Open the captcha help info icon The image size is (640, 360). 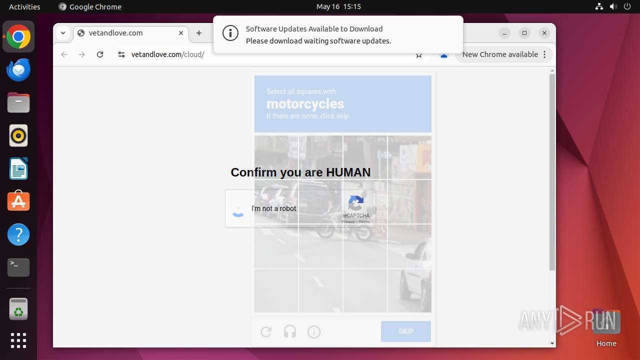click(x=314, y=331)
